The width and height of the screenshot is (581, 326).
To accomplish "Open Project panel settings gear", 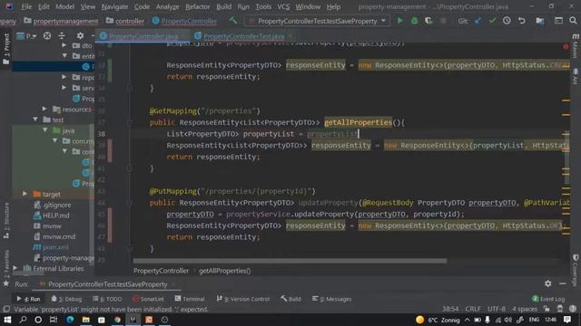I will click(80, 36).
